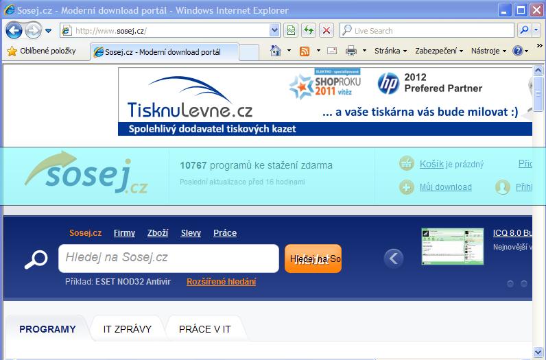This screenshot has width=546, height=360.
Task: Open the Help question mark menu
Action: pos(520,51)
